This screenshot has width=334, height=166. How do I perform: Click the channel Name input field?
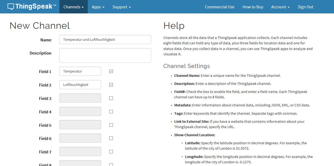(x=105, y=39)
